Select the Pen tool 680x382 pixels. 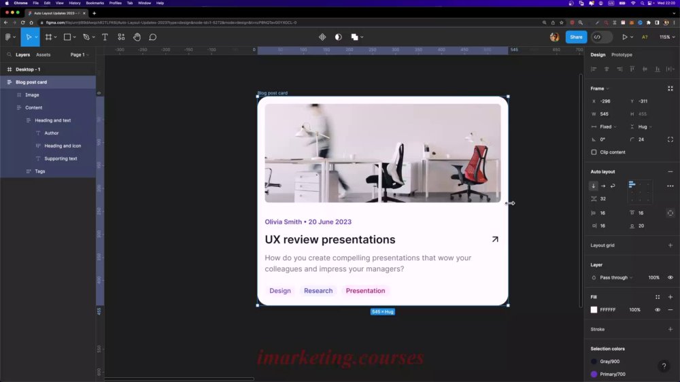(86, 37)
